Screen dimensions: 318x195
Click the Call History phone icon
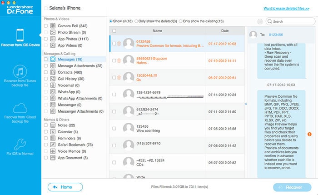53,79
